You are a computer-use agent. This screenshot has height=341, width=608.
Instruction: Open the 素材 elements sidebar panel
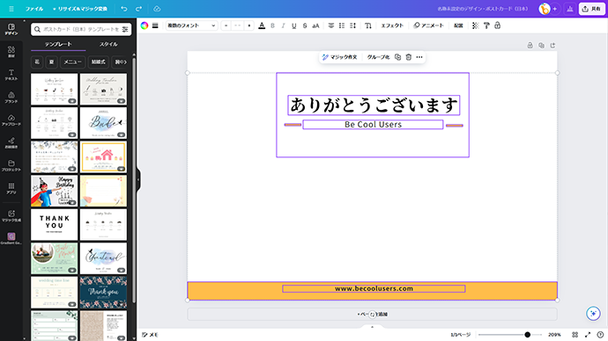point(11,52)
